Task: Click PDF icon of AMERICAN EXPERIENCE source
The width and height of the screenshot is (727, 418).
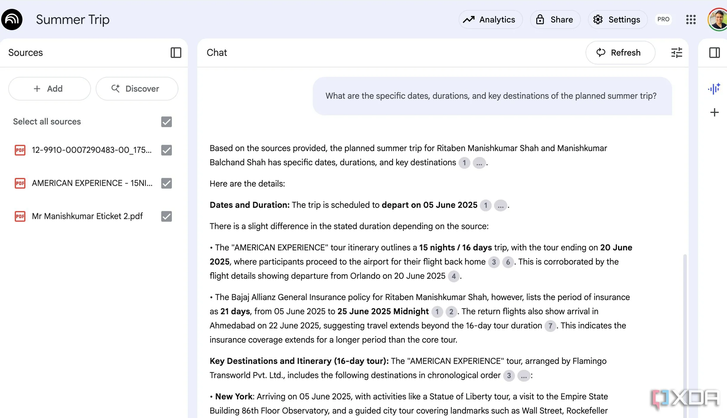Action: (x=20, y=183)
